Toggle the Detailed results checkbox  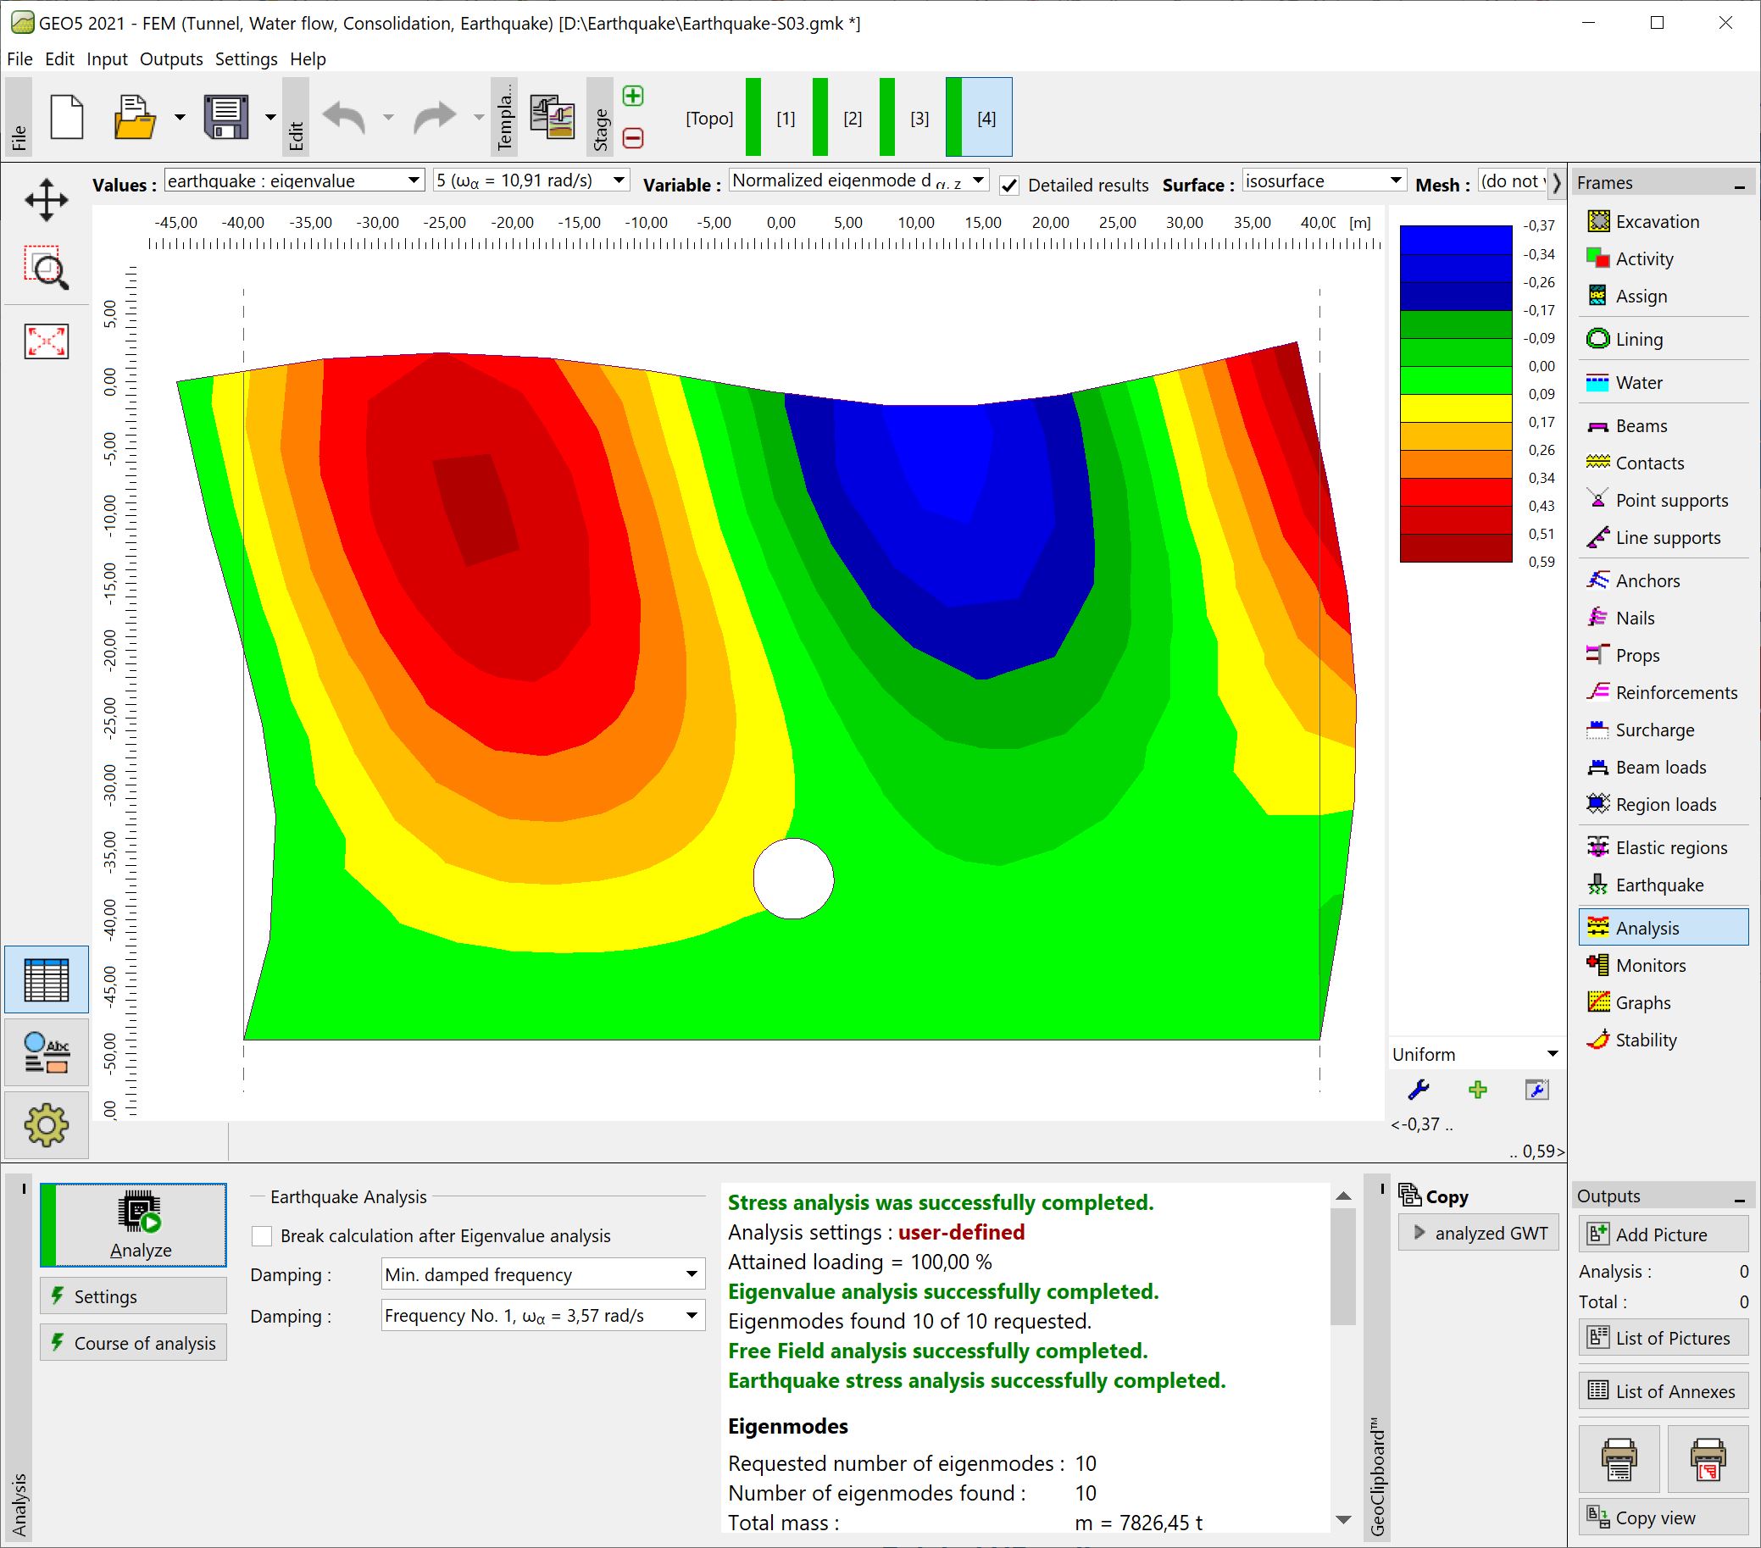1009,186
